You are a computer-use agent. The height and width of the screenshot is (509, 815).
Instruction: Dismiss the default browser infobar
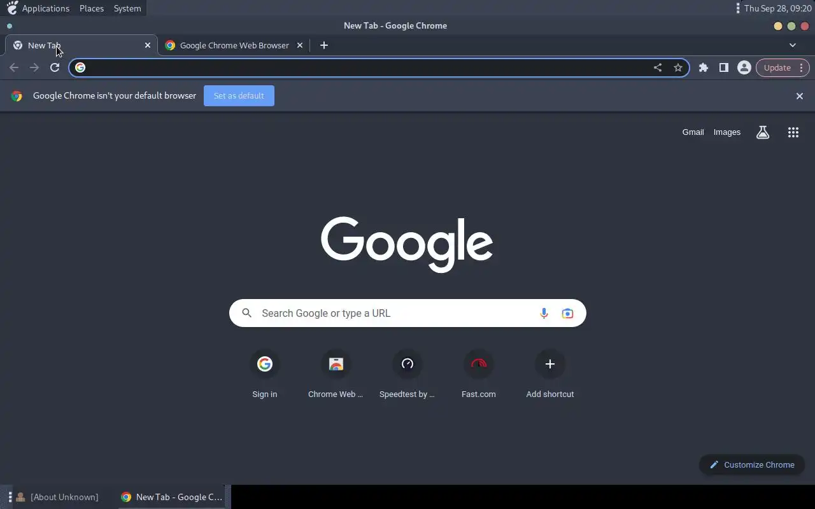click(x=800, y=95)
